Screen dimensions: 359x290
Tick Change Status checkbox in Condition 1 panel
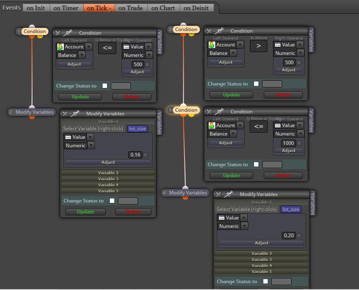click(105, 86)
